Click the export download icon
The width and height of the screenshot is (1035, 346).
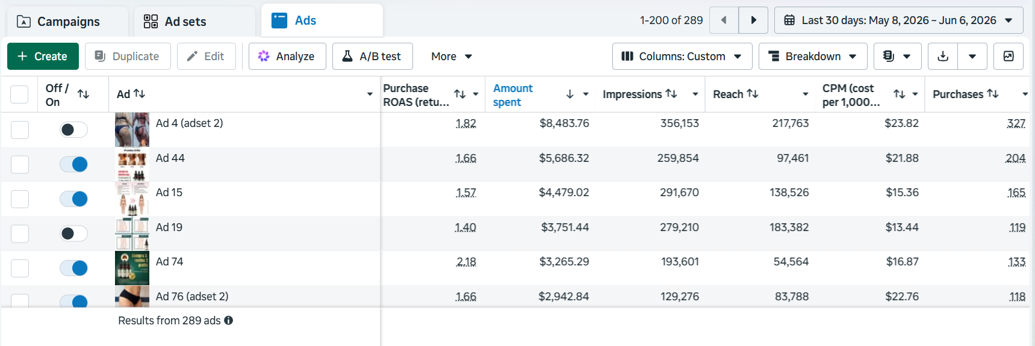pyautogui.click(x=943, y=57)
